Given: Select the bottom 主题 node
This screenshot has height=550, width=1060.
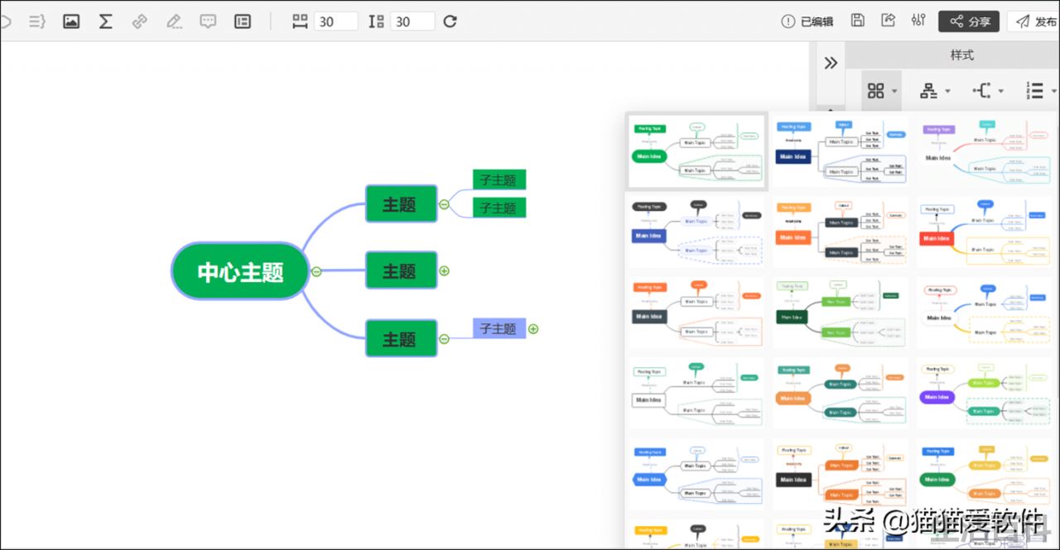Looking at the screenshot, I should tap(401, 338).
